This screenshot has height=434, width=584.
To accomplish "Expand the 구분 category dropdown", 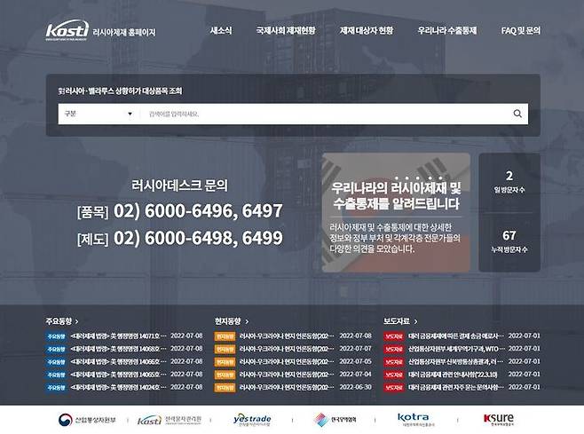I will [x=97, y=114].
